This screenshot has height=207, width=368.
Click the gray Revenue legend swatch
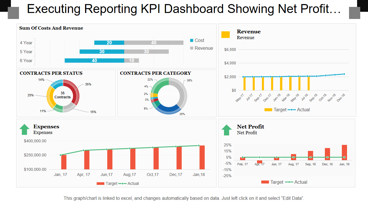point(192,48)
